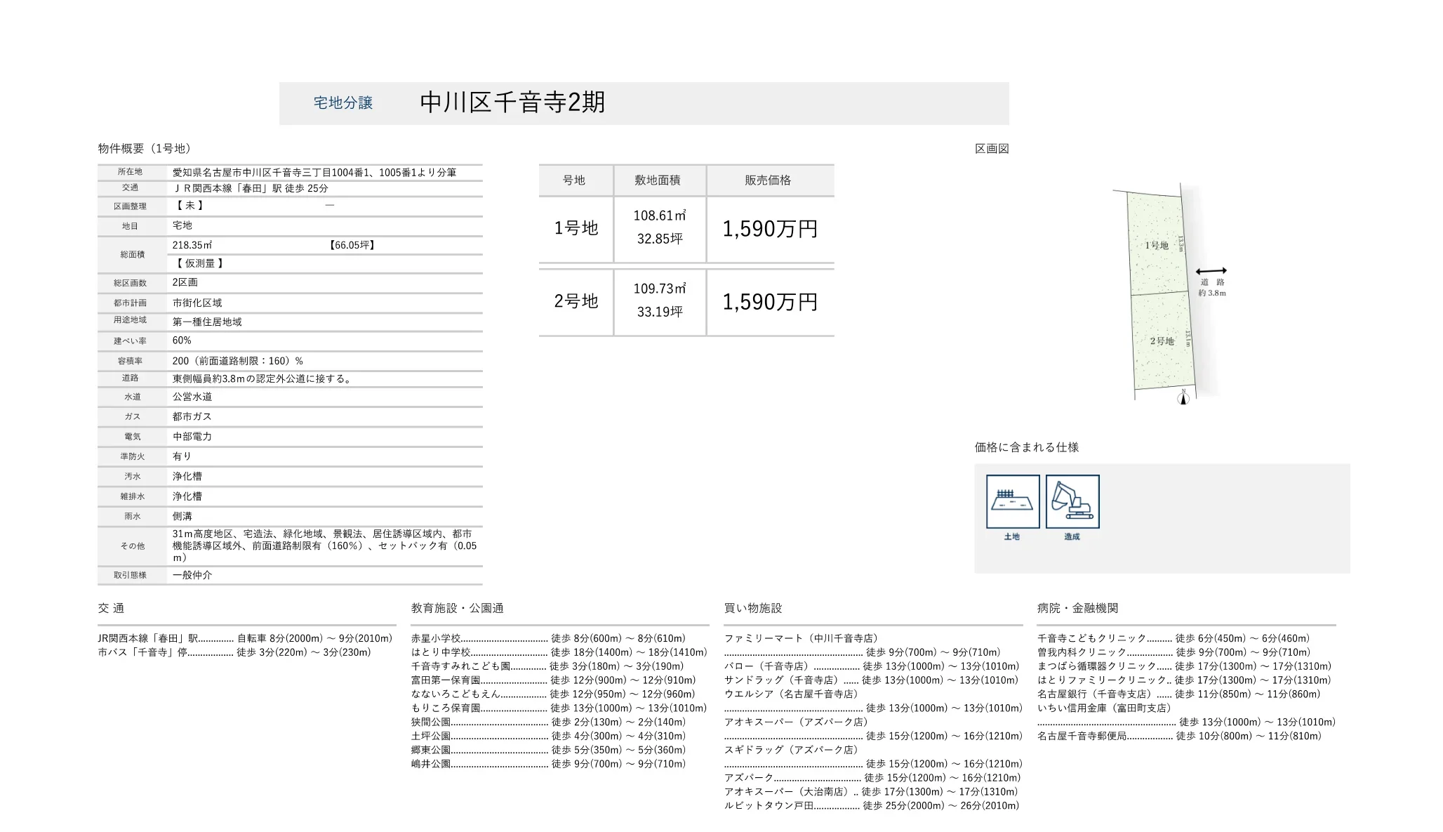
Task: Click the 市バス「千音寺」停 row
Action: coord(234,652)
